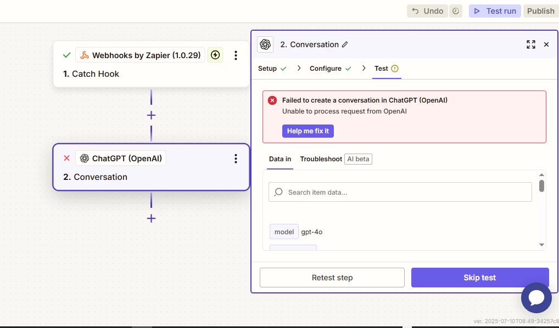Add a step below Conversation
This screenshot has height=328, width=559.
151,218
